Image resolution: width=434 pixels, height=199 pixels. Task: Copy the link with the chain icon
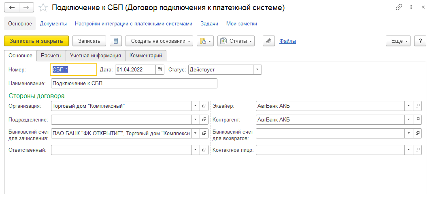pyautogui.click(x=399, y=8)
